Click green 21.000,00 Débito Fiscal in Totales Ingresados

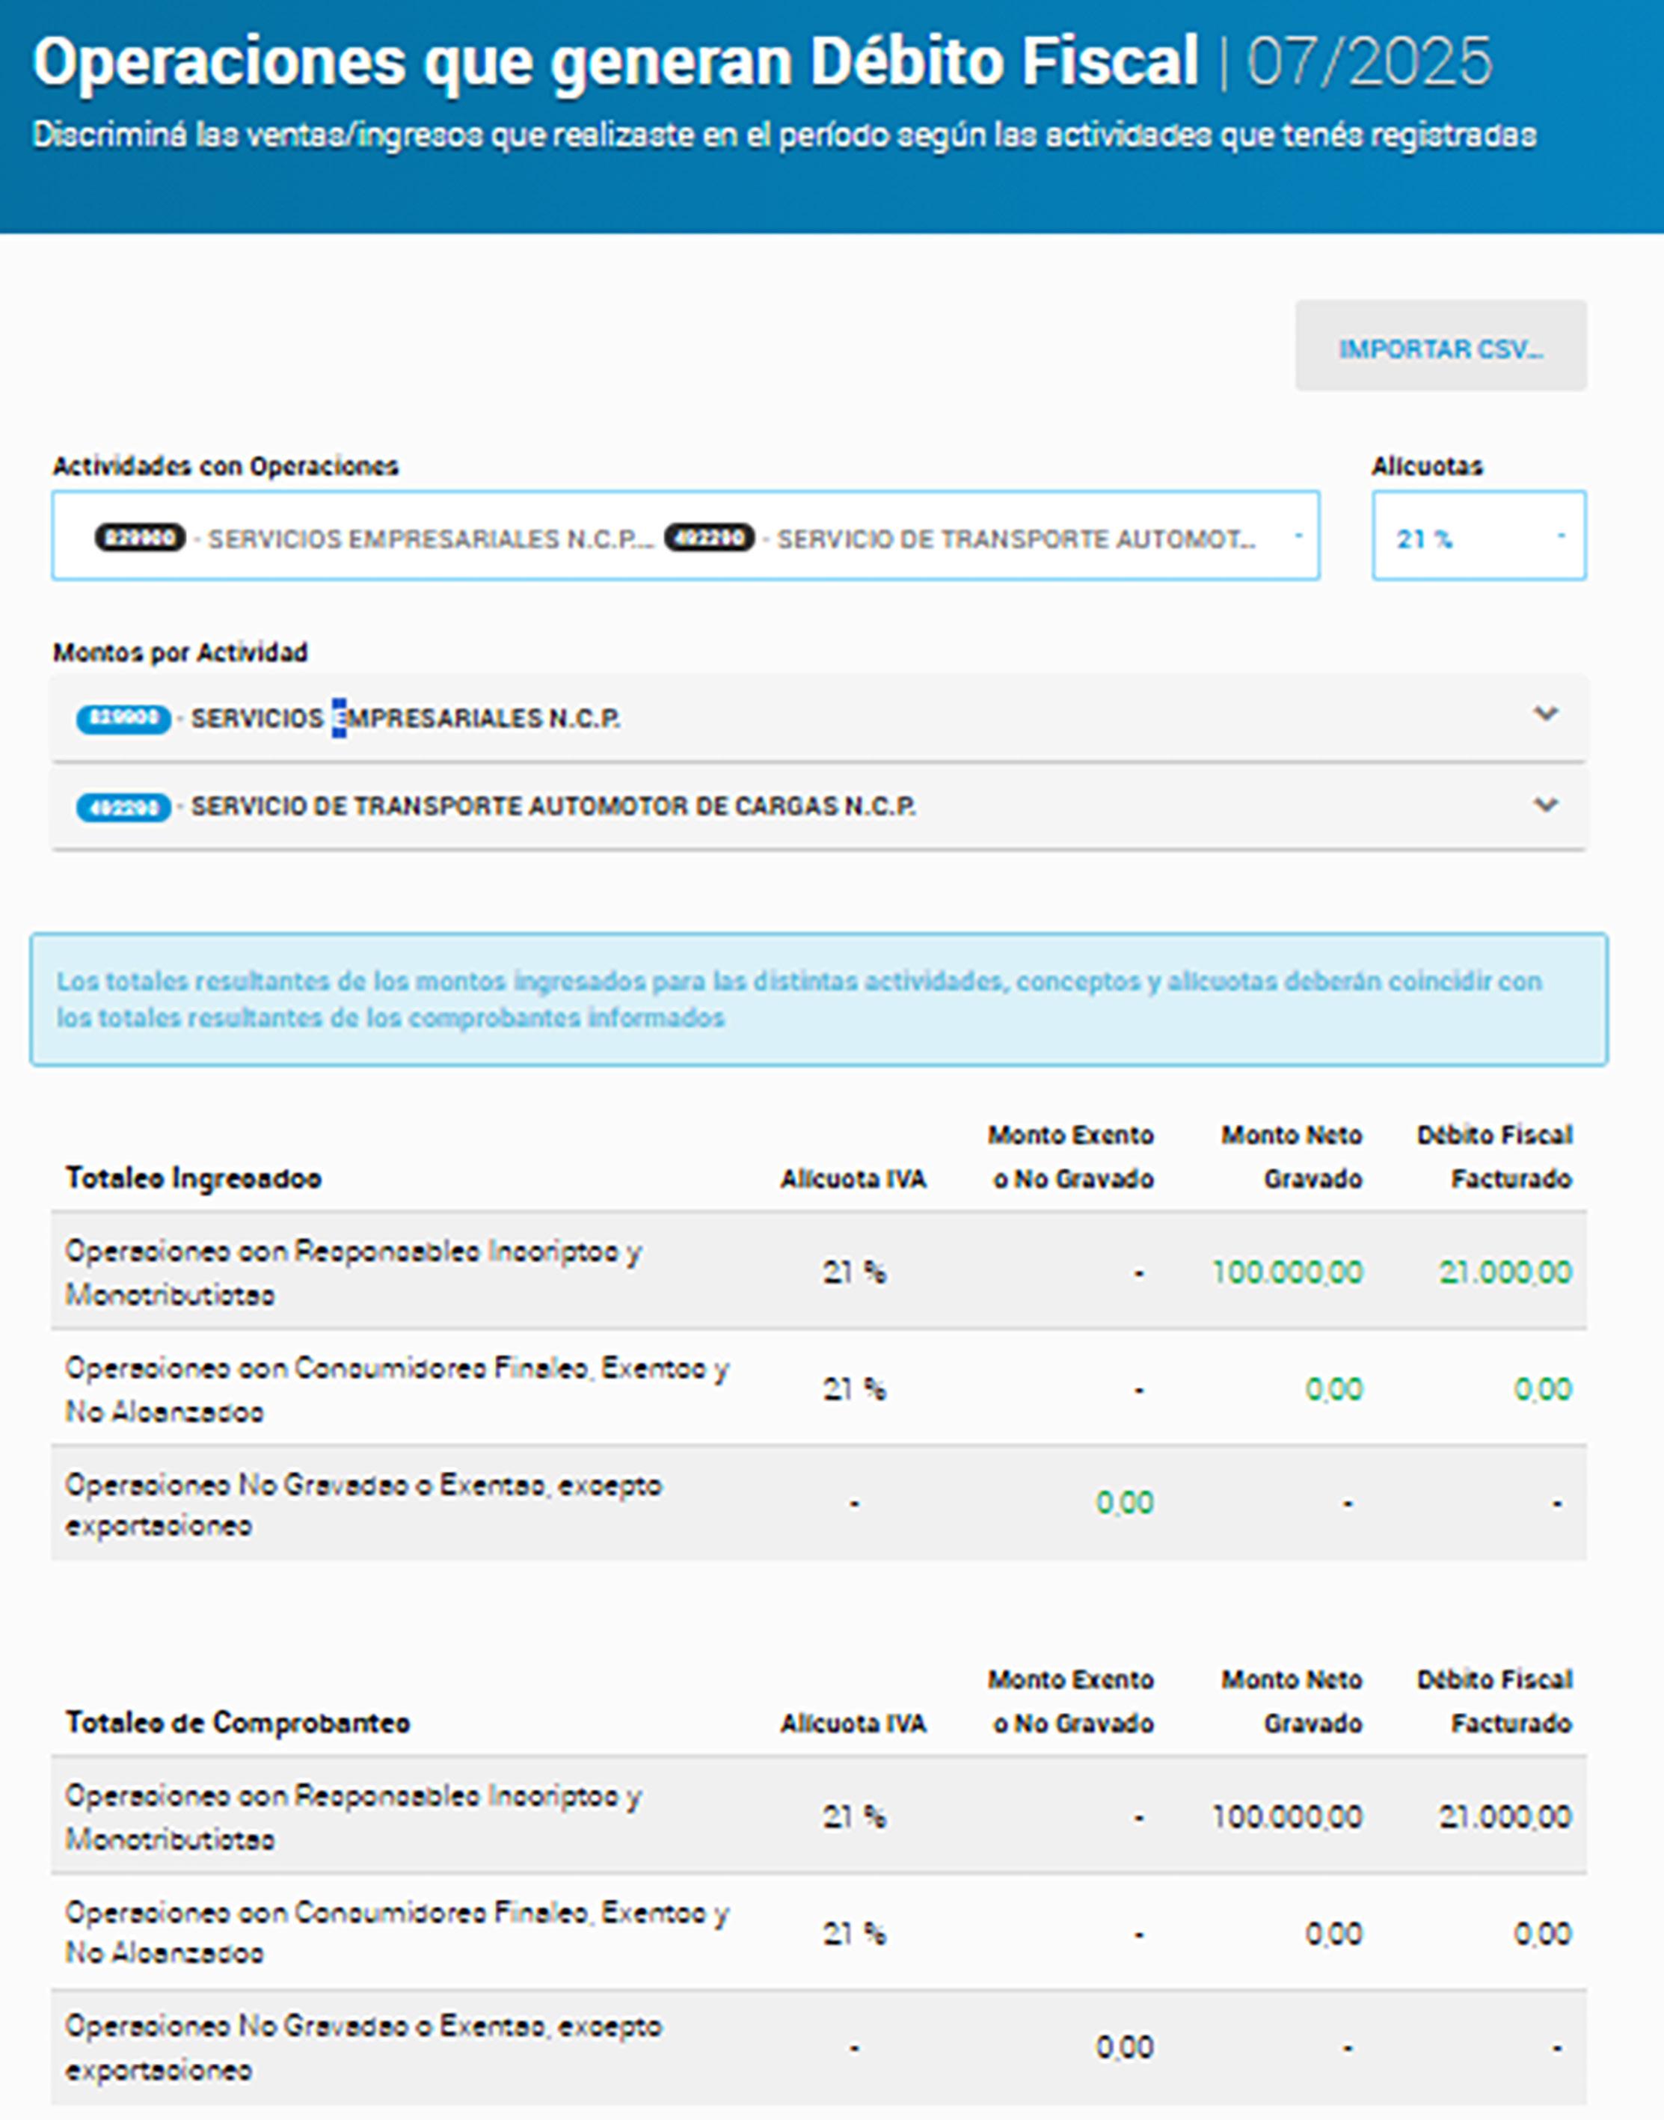click(1505, 1272)
